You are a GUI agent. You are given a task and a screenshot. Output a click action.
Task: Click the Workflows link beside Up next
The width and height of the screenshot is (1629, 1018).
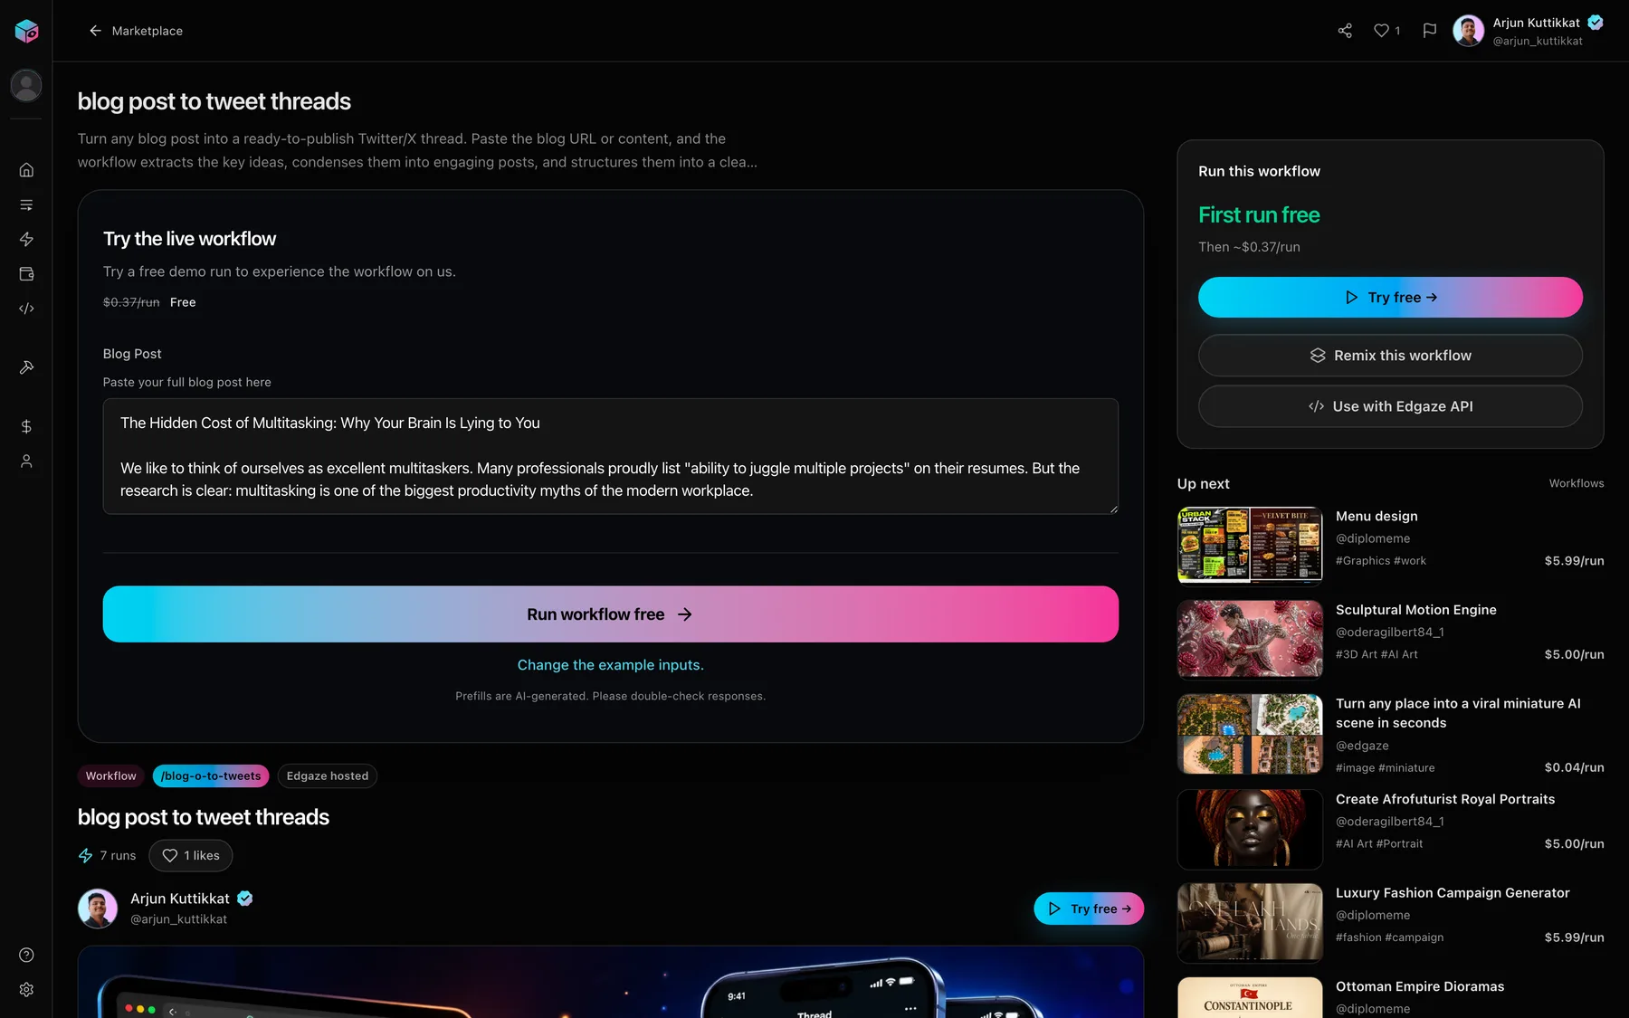tap(1576, 484)
